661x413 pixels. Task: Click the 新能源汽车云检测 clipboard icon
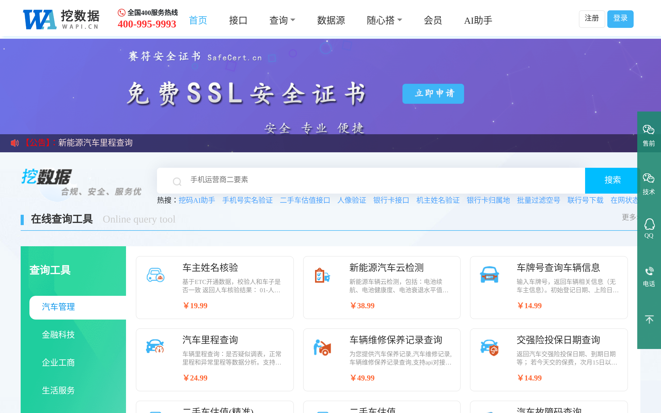322,275
